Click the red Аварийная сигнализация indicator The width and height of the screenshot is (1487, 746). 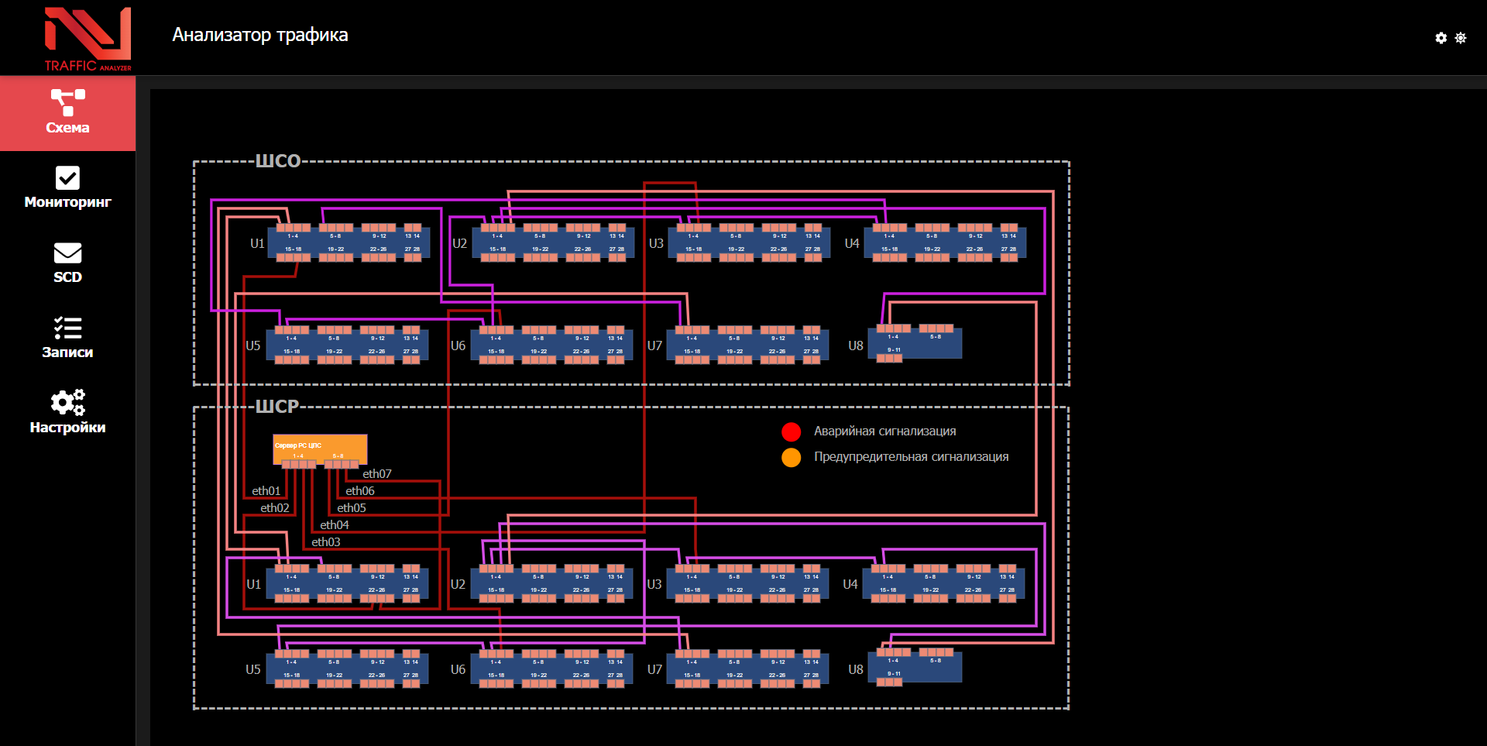coord(791,431)
